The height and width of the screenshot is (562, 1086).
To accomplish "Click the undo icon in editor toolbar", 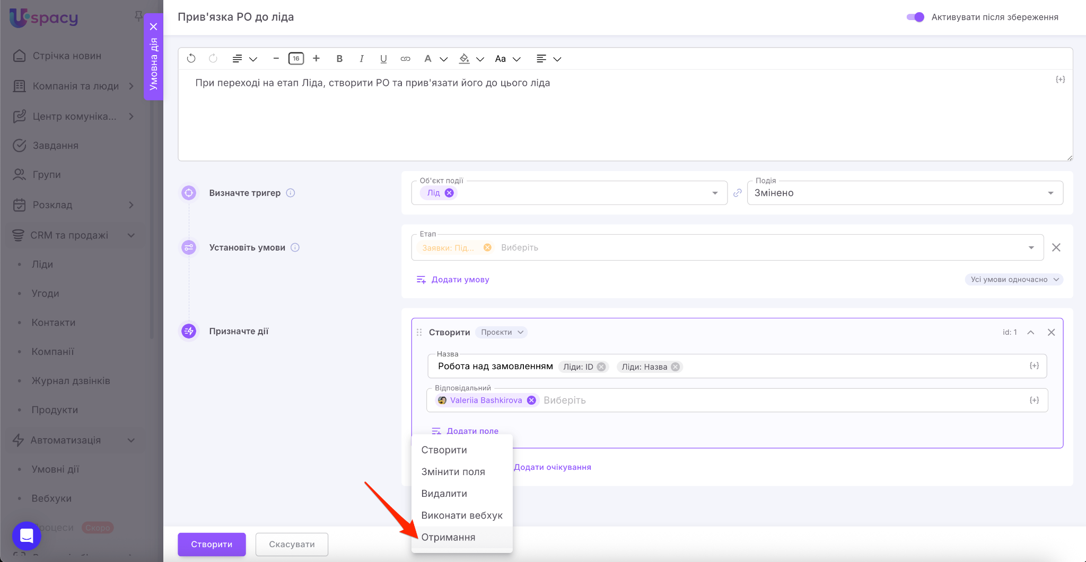I will tap(191, 59).
